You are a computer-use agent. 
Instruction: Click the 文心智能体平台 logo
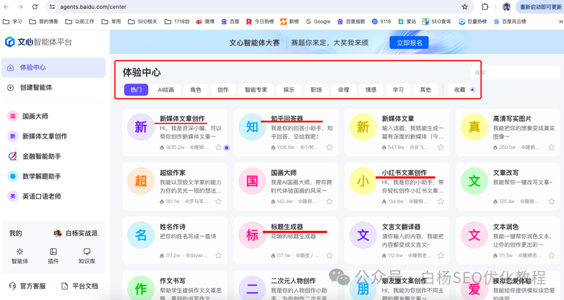click(39, 42)
